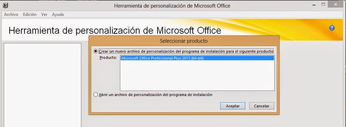The width and height of the screenshot is (346, 127).
Task: Click the window title 'Herramienta de personalización de Microsoft Office'
Action: tap(172, 6)
